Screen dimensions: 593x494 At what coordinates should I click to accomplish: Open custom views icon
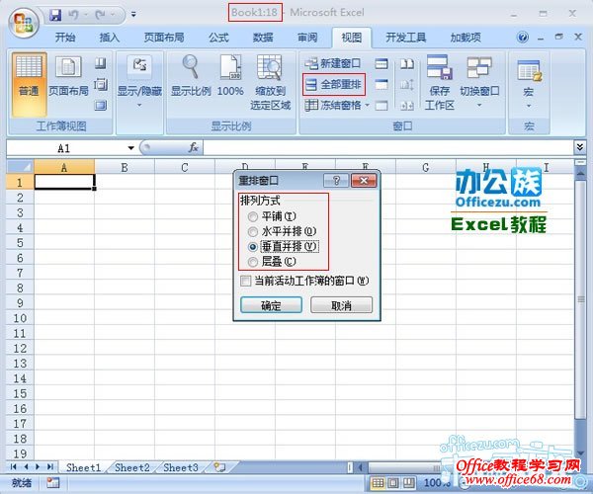click(x=100, y=84)
